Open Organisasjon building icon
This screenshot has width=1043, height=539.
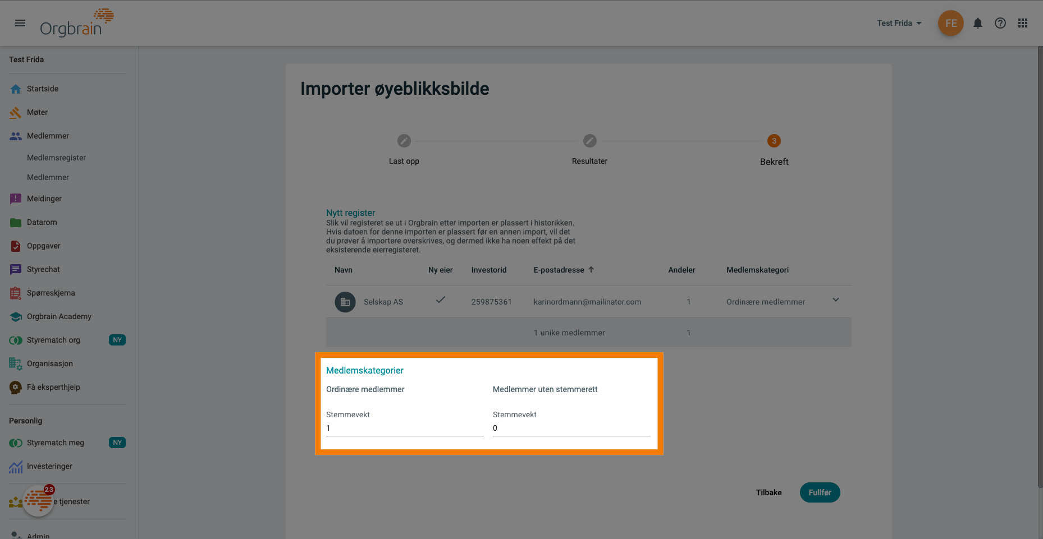[16, 363]
